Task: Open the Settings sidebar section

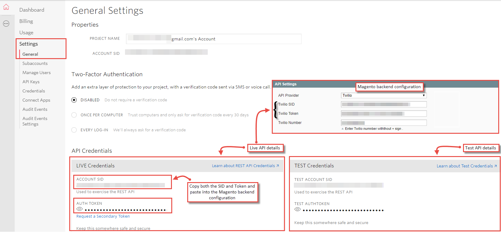Action: pyautogui.click(x=29, y=44)
